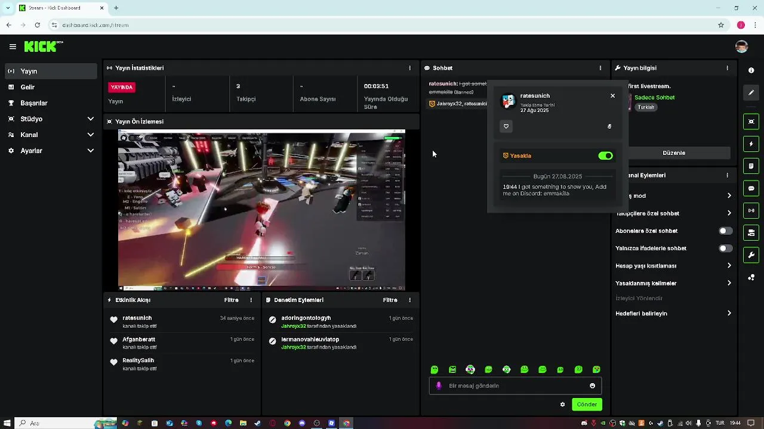Screen dimensions: 764x429
Task: Click the wrench icon in right sidebar
Action: [751, 255]
